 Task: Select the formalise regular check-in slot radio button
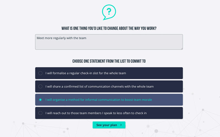[40, 73]
